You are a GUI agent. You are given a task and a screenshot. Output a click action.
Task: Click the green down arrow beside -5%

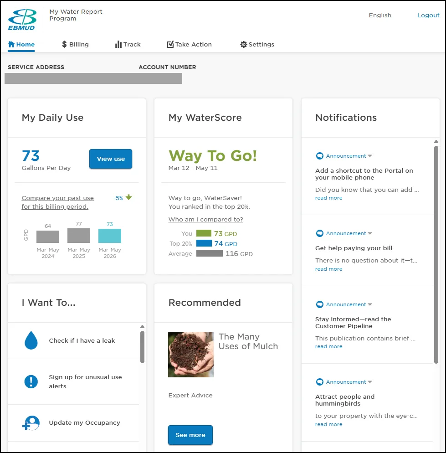coord(129,197)
